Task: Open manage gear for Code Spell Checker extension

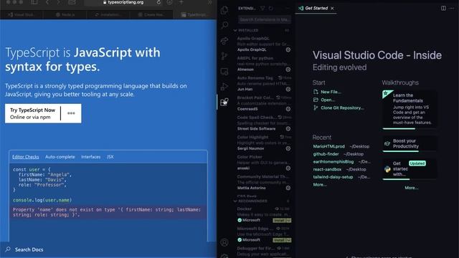Action: (288, 129)
